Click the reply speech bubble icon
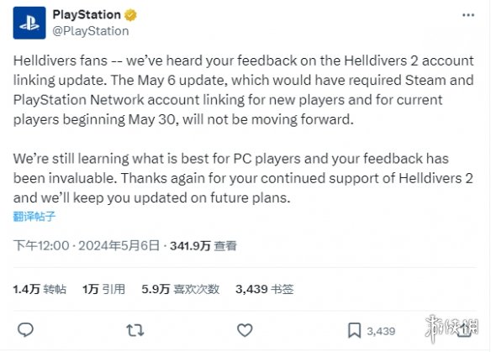 [x=25, y=330]
